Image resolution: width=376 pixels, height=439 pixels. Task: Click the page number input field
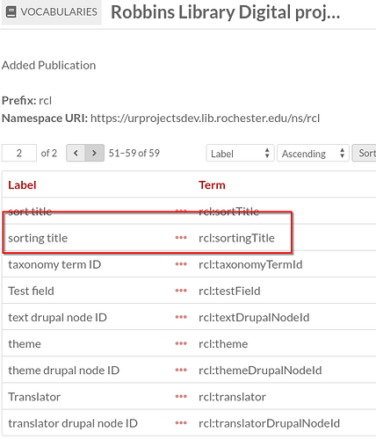19,153
